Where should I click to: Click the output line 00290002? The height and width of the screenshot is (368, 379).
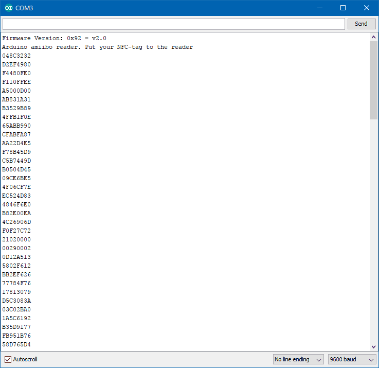click(x=16, y=248)
